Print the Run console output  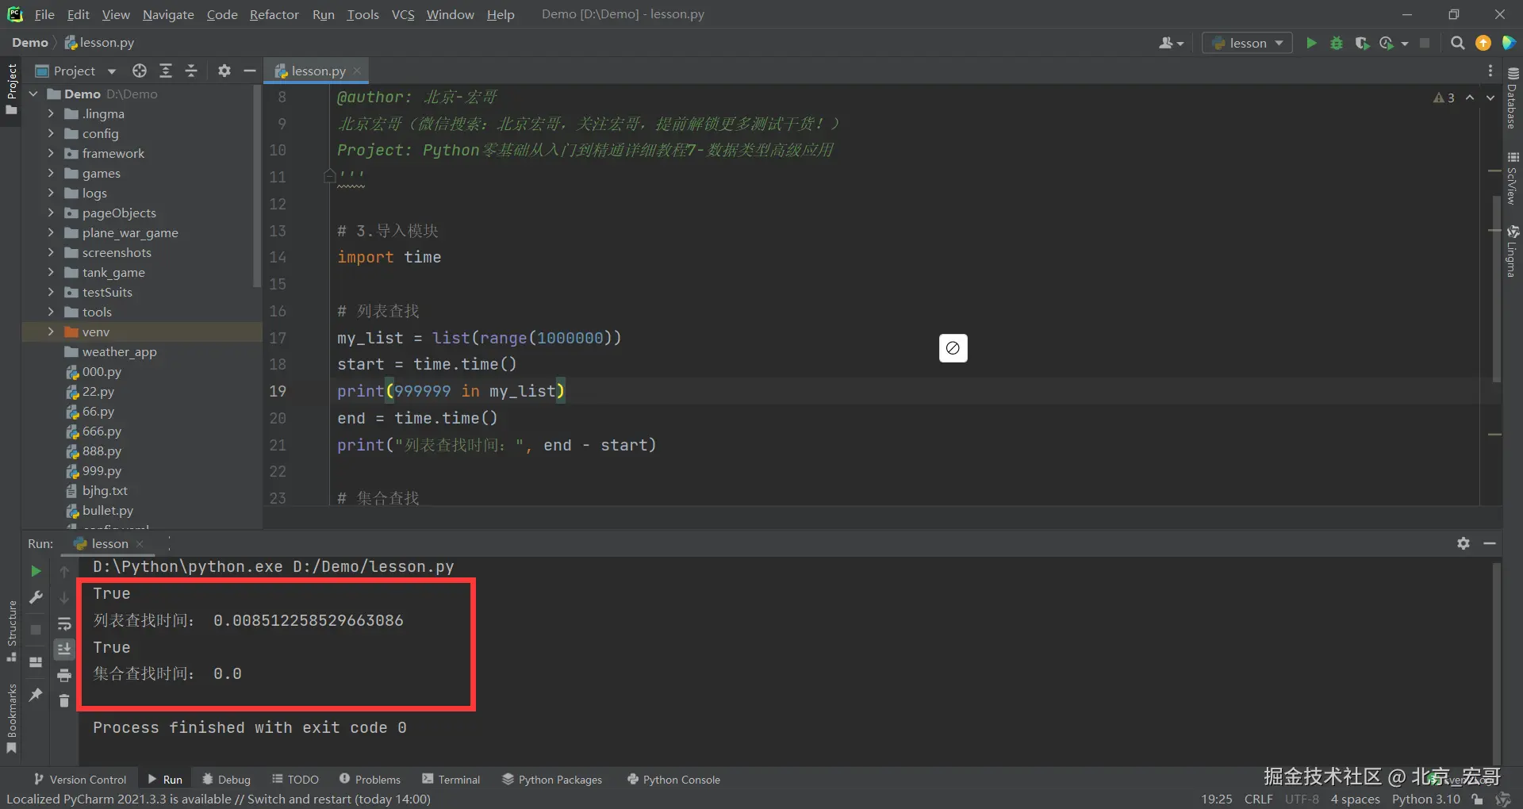coord(64,675)
